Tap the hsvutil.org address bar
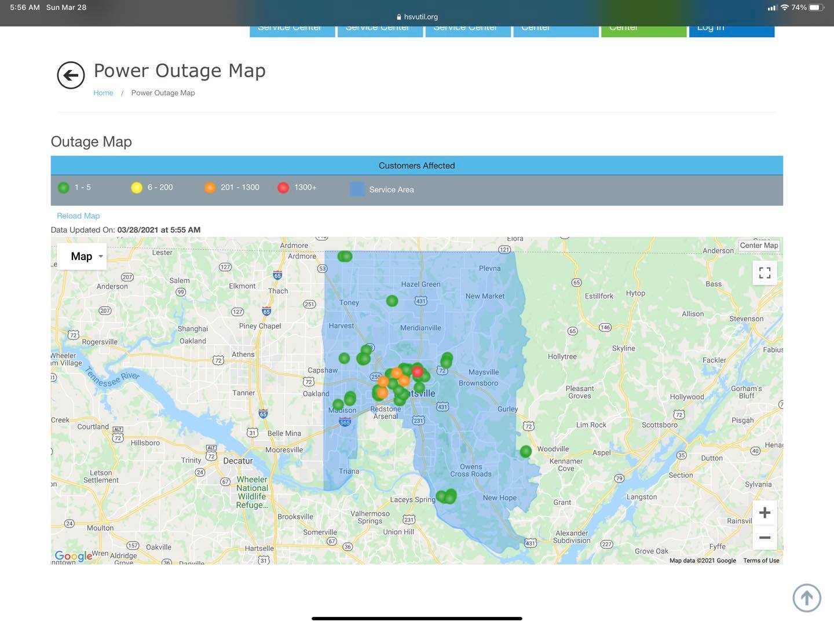Screen dimensions: 834x625 click(x=417, y=17)
